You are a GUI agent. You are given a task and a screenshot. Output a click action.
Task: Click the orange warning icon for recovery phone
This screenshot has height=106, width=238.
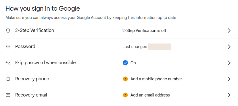pos(125,79)
